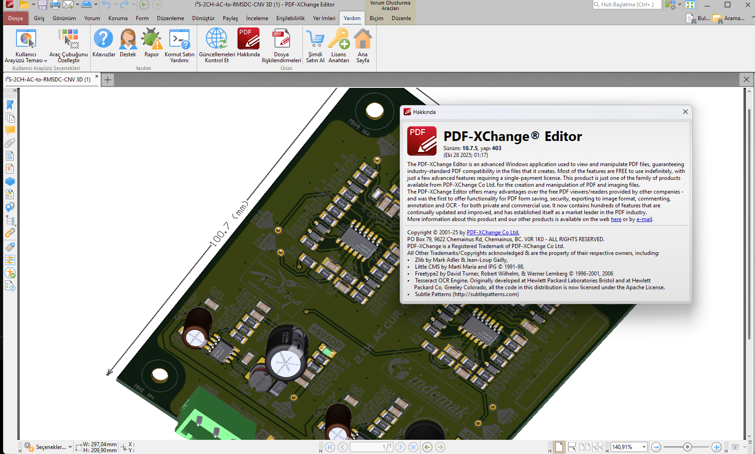Show the Layers panel in sidebar
Viewport: 755px width, 454px height.
tap(10, 182)
